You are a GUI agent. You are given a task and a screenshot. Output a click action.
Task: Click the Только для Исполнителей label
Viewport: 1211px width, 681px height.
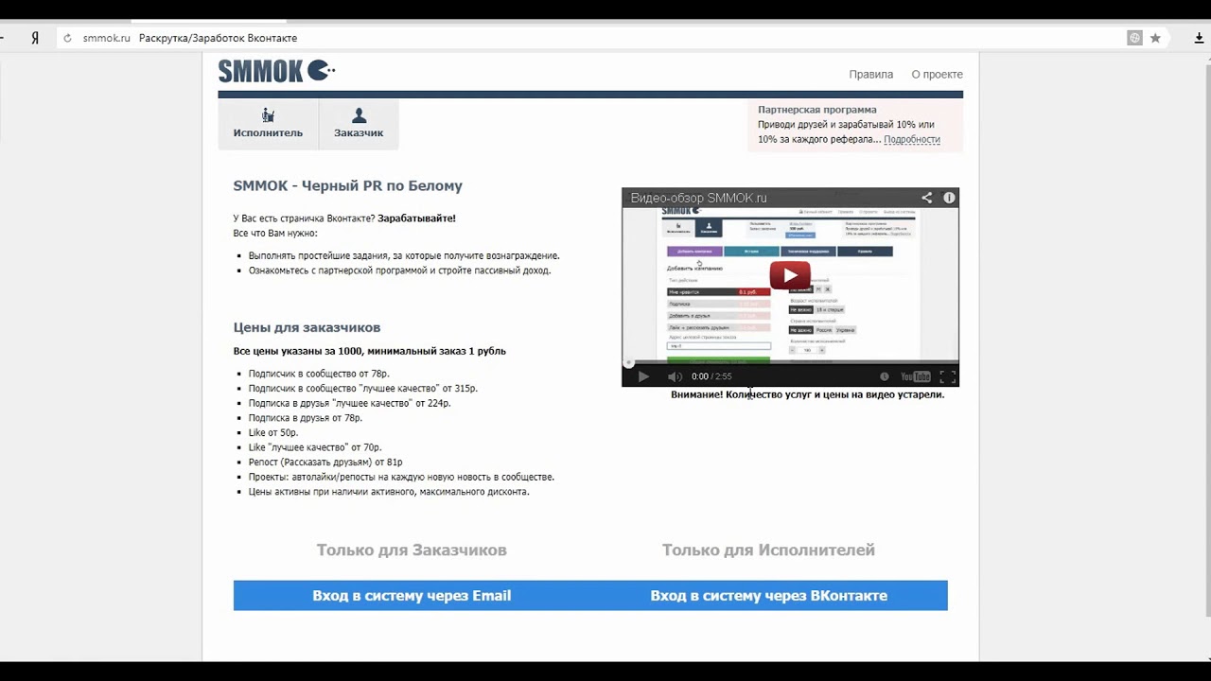click(x=768, y=550)
